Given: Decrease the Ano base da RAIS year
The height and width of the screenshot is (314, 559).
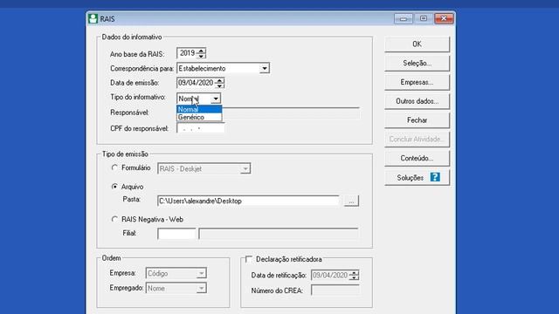Looking at the screenshot, I should coord(201,56).
